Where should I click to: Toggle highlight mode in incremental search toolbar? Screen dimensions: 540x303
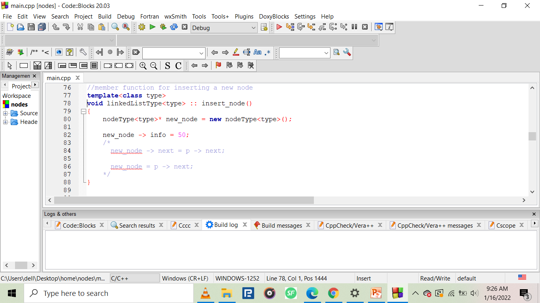236,52
